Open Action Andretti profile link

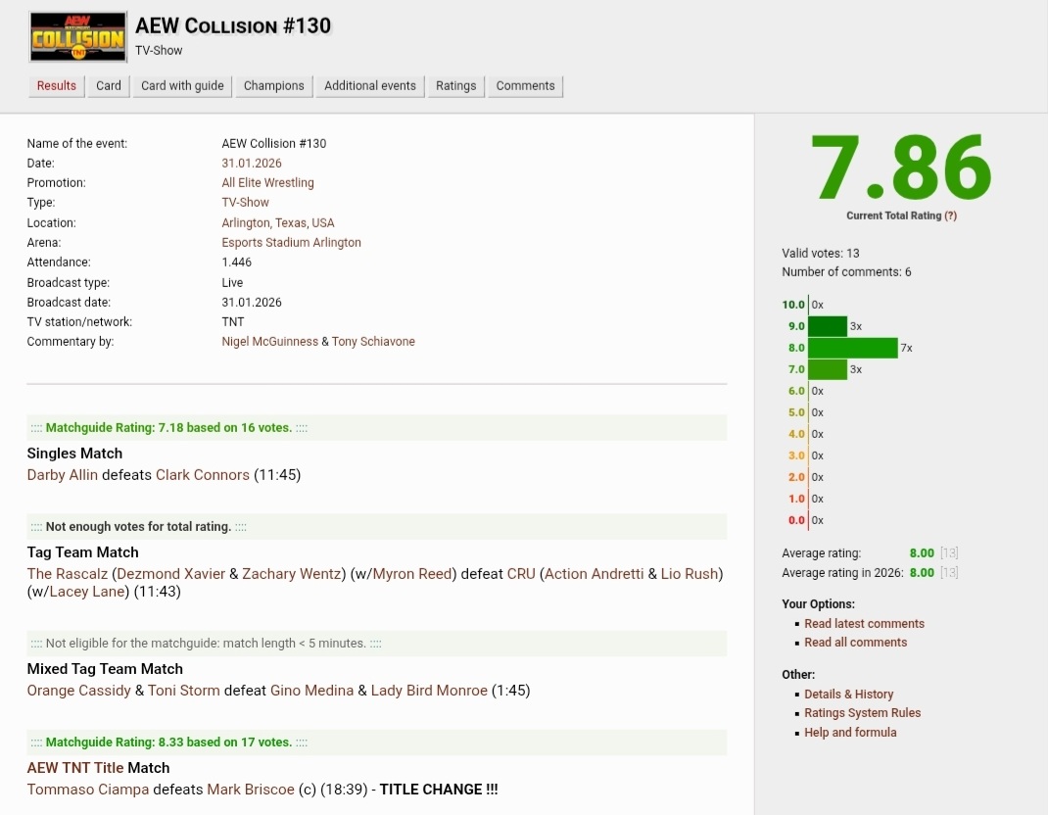[595, 574]
